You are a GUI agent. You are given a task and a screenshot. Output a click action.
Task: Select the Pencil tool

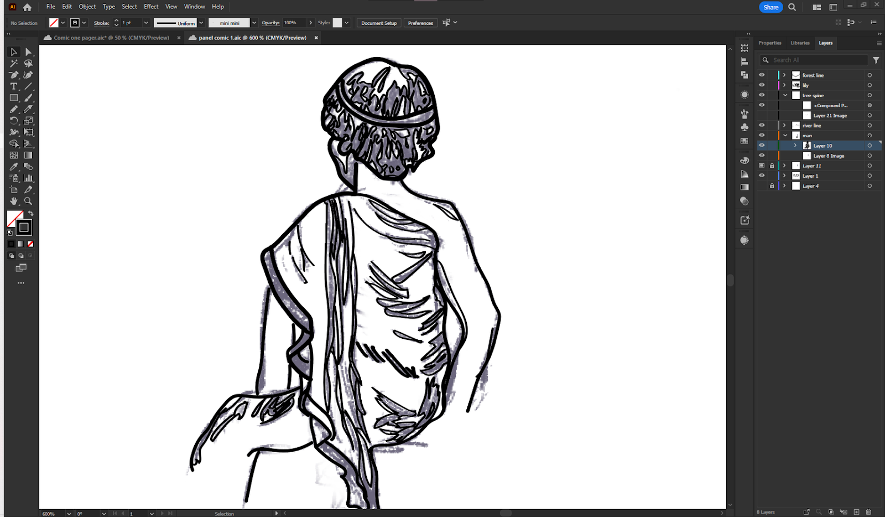14,109
